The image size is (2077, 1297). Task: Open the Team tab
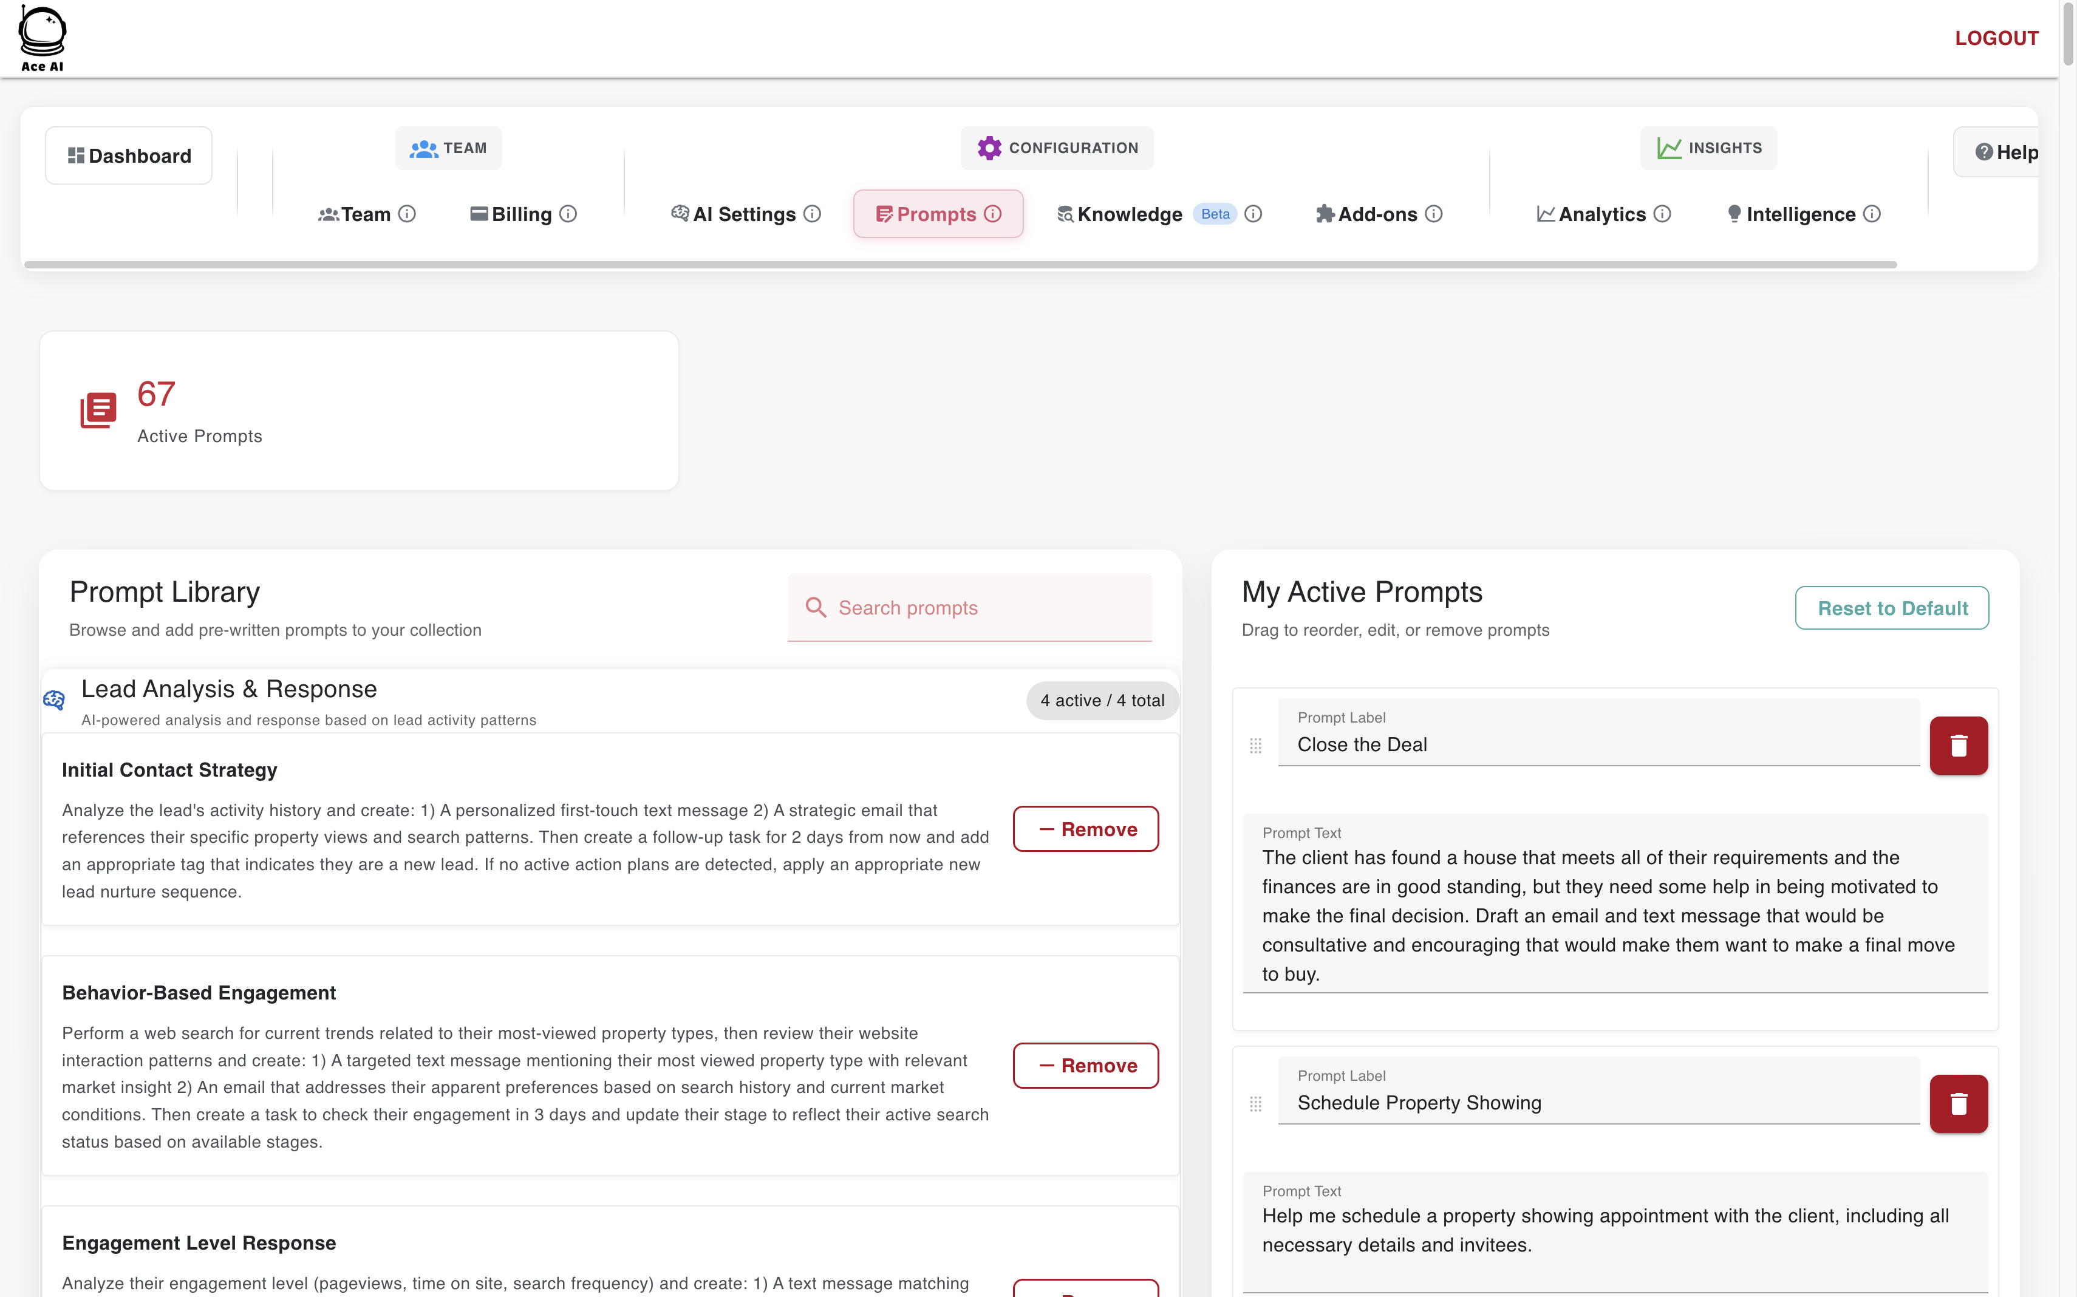pos(366,214)
